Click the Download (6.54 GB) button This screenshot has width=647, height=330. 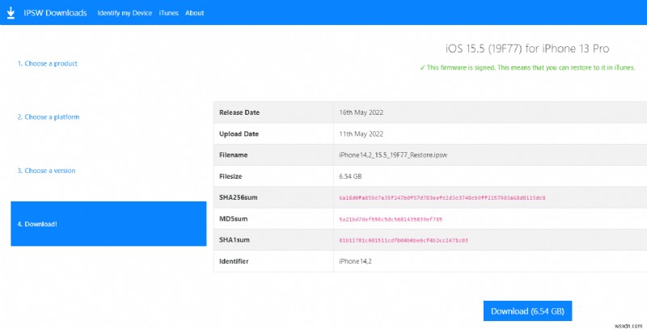[527, 311]
